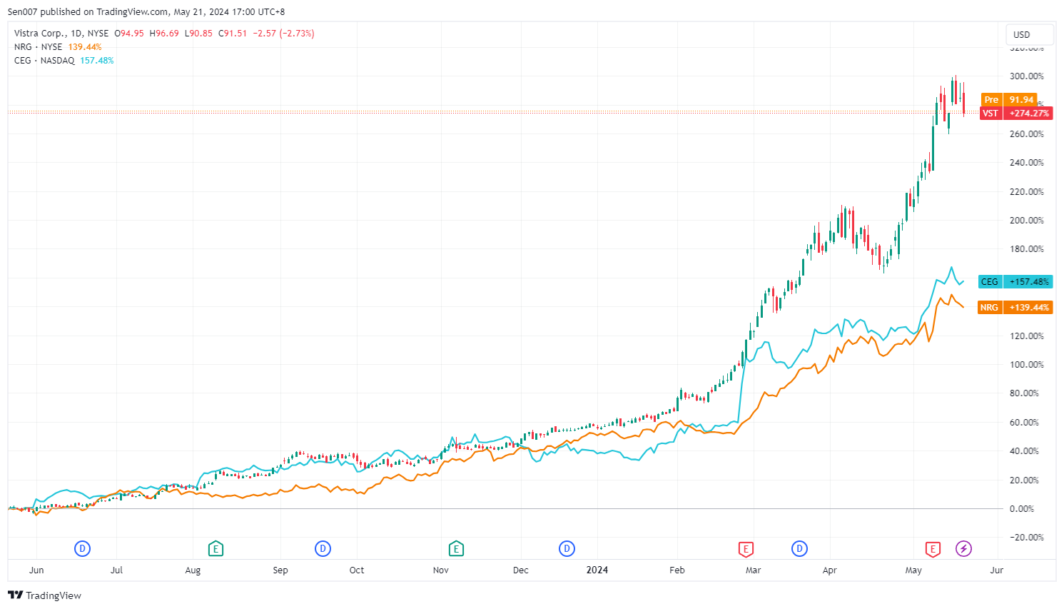The height and width of the screenshot is (609, 1064).
Task: Select the green earnings marker in early November
Action: coord(456,548)
